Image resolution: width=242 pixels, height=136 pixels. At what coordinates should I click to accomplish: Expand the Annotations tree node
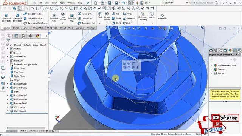point(8,57)
